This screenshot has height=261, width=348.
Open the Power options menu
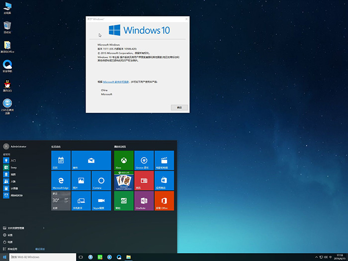pyautogui.click(x=10, y=242)
